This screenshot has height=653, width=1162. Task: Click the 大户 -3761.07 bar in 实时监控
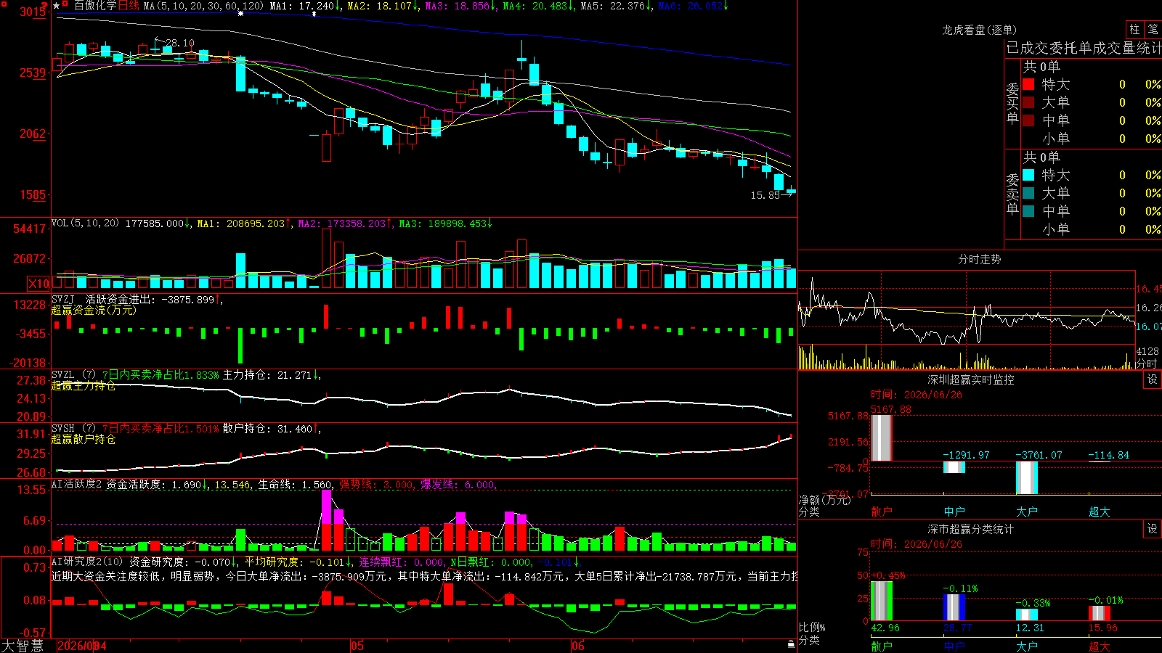click(x=1027, y=477)
